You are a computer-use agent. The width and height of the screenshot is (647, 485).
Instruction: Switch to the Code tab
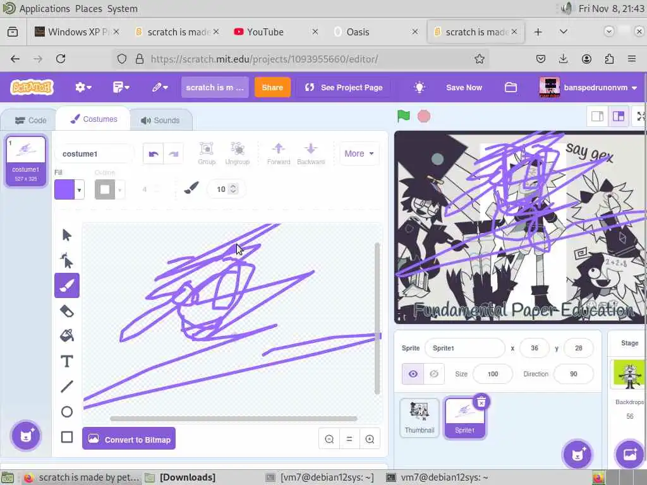(x=30, y=121)
